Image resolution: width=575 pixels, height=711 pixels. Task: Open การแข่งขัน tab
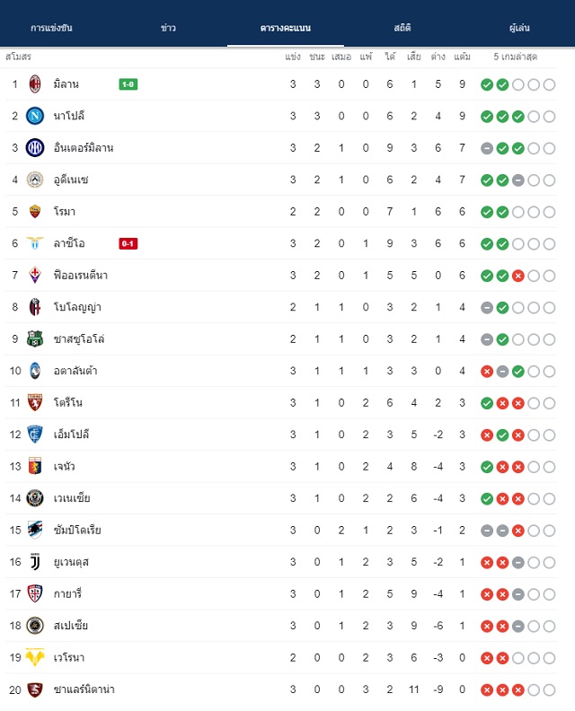(x=51, y=28)
